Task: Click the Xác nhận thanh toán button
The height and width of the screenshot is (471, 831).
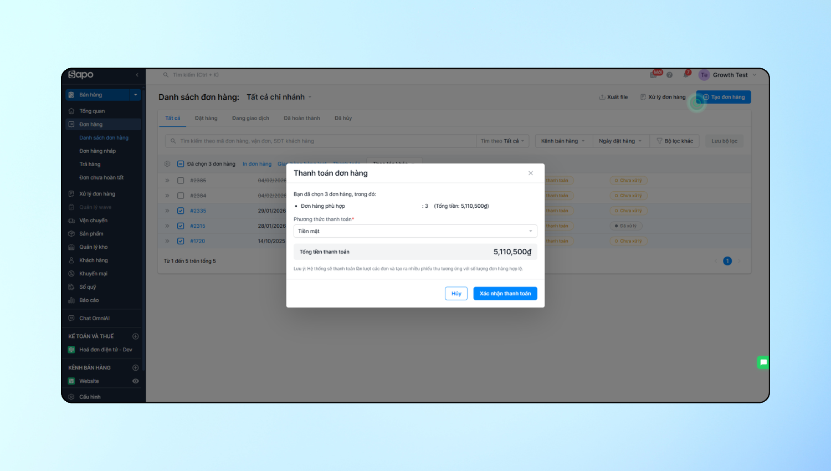Action: pos(505,294)
